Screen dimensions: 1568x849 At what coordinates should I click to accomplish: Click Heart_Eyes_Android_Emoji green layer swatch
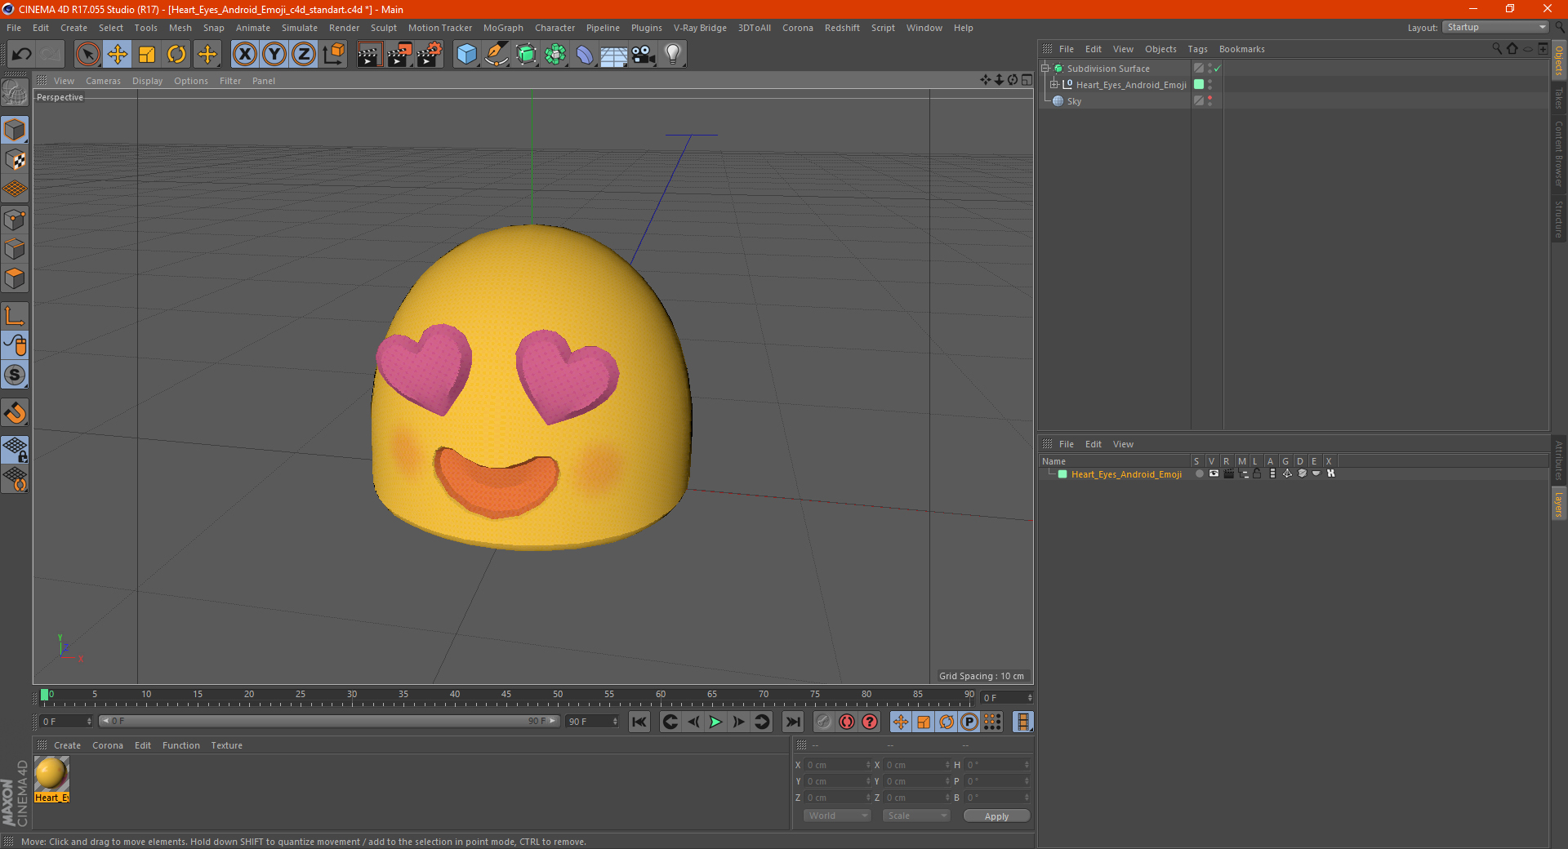(x=1199, y=85)
